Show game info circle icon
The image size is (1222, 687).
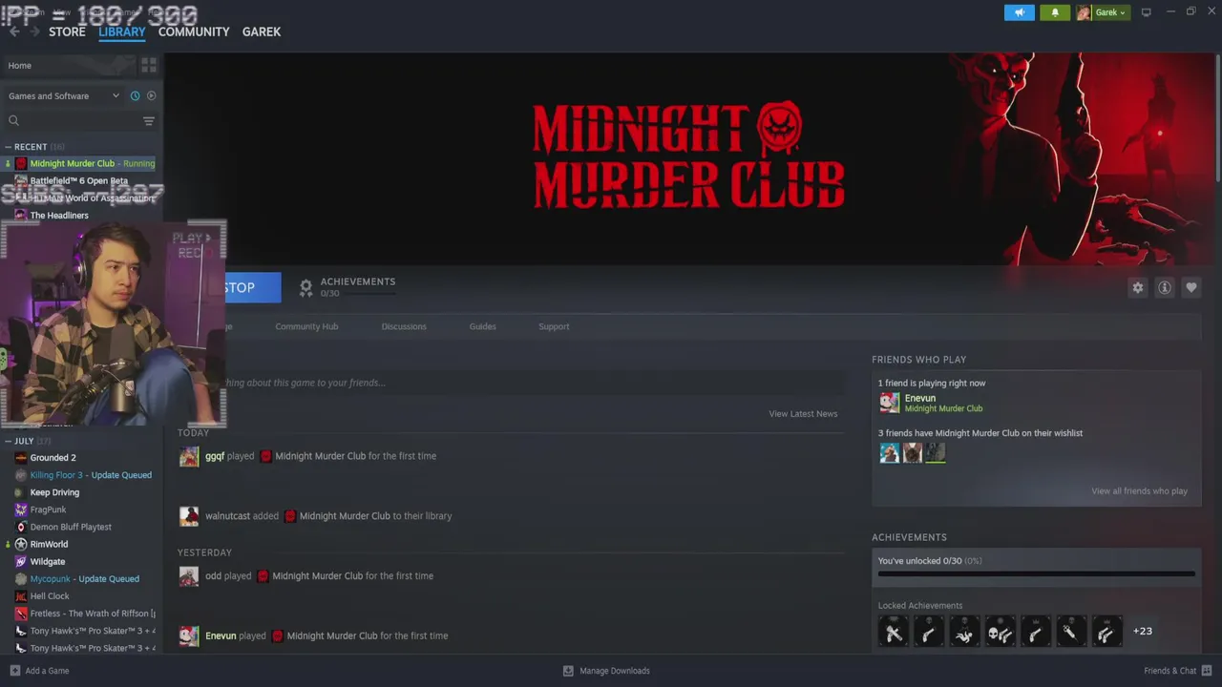(x=1164, y=287)
